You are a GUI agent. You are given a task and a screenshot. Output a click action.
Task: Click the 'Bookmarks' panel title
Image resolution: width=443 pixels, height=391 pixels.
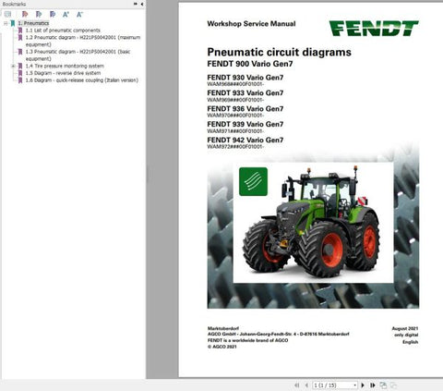(14, 4)
